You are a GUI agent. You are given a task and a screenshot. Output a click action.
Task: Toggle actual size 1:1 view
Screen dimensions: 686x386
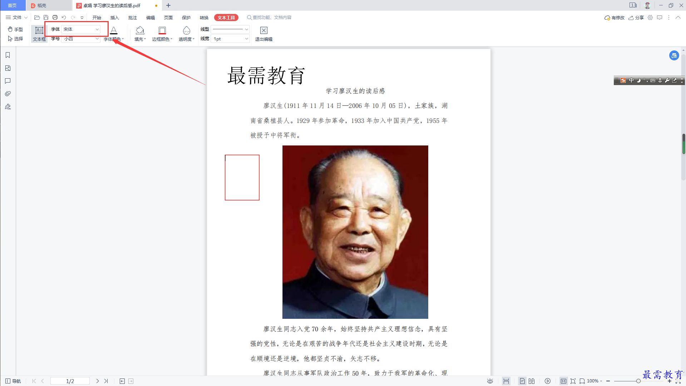coord(564,381)
